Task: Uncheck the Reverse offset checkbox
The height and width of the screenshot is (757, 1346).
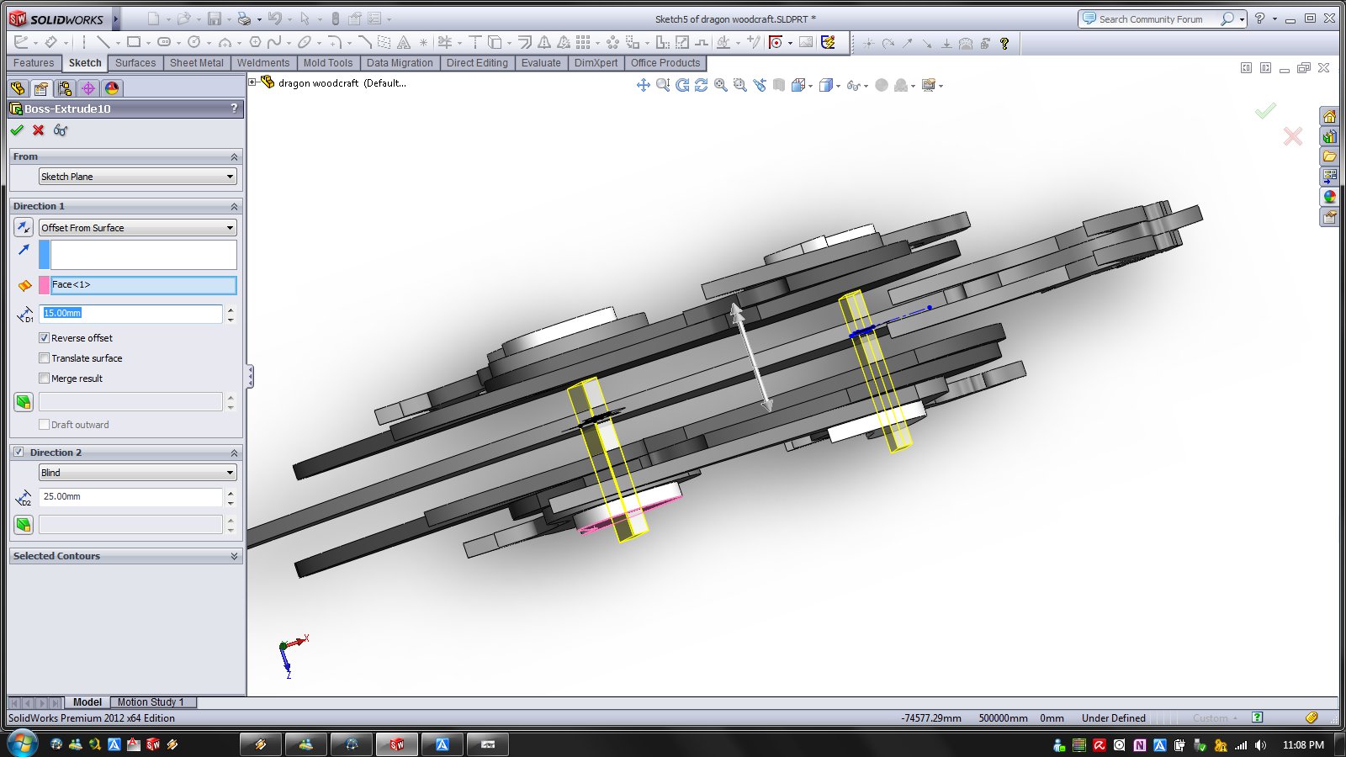Action: point(45,338)
